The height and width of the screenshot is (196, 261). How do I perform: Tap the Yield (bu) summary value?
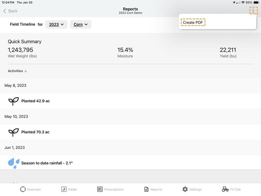pos(228,50)
